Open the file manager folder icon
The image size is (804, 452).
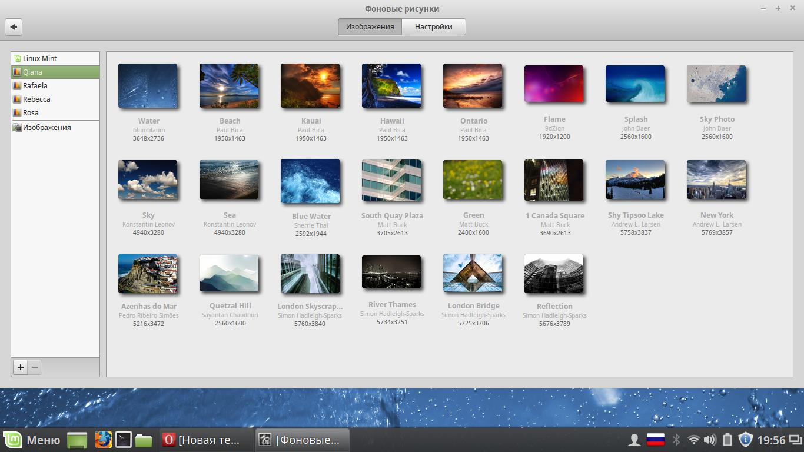pyautogui.click(x=144, y=440)
